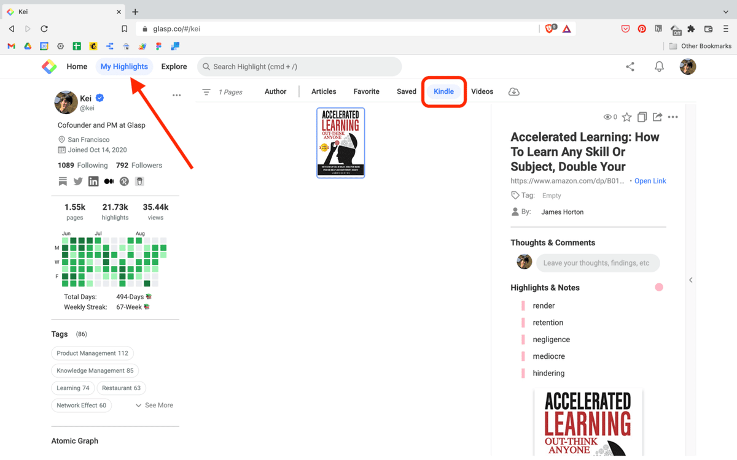Open Other Bookmarks folder
The width and height of the screenshot is (737, 460).
700,46
